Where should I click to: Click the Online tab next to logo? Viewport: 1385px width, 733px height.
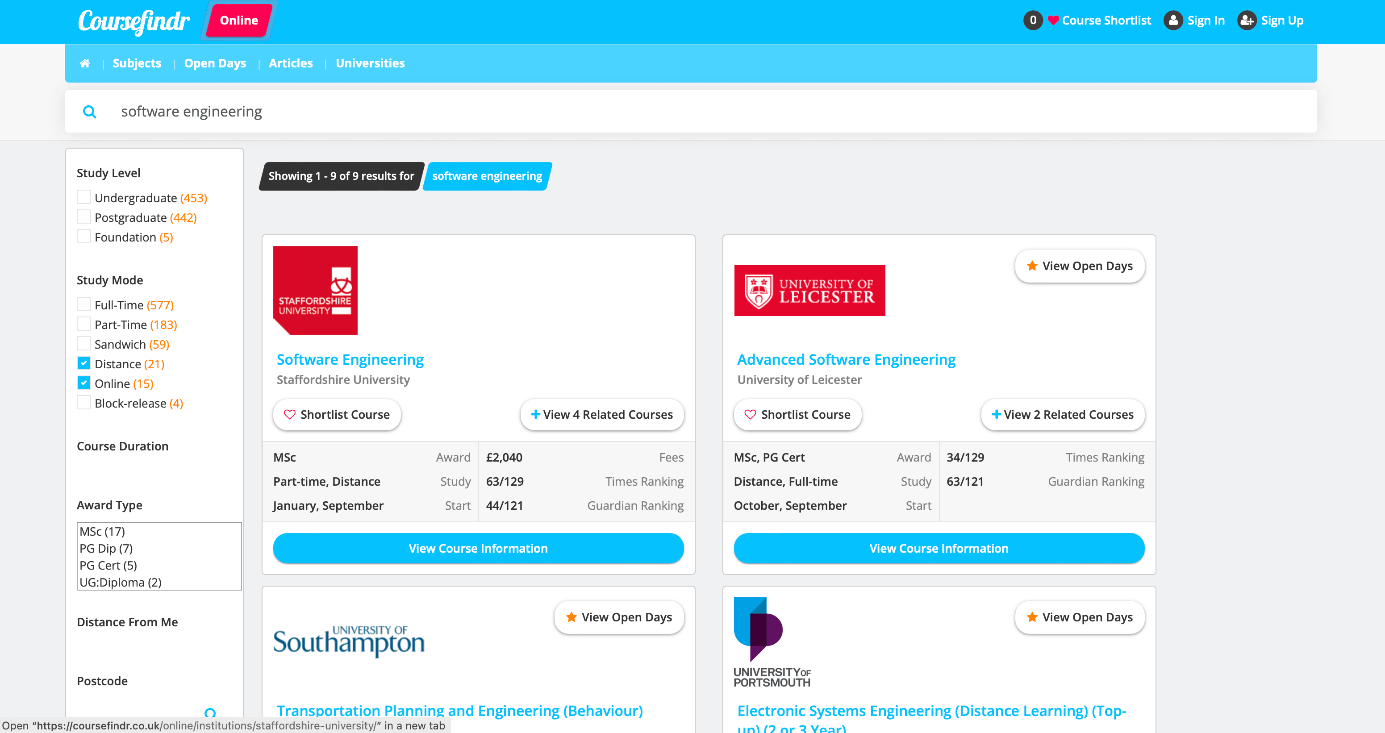239,21
